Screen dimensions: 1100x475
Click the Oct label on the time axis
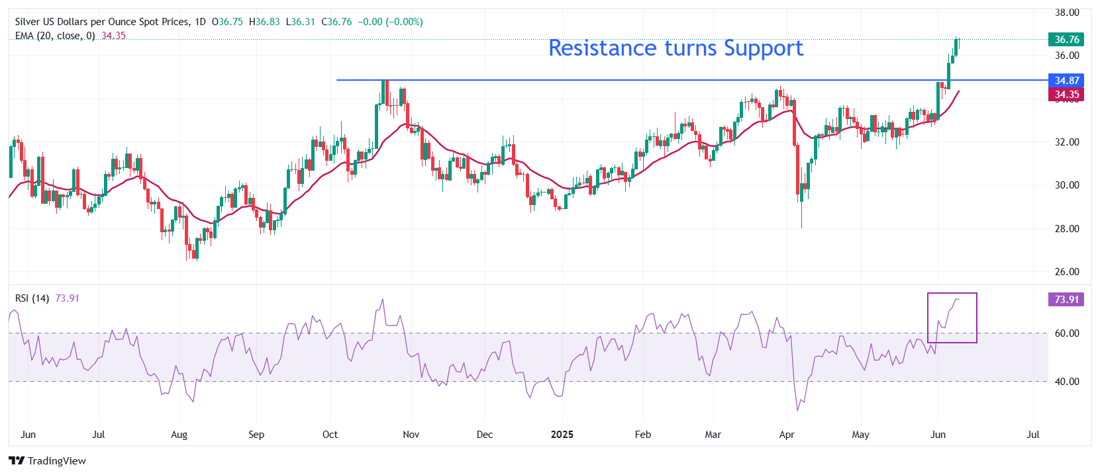point(330,435)
